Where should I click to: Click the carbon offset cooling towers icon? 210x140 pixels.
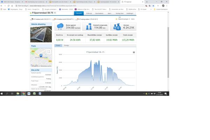tap(88, 27)
